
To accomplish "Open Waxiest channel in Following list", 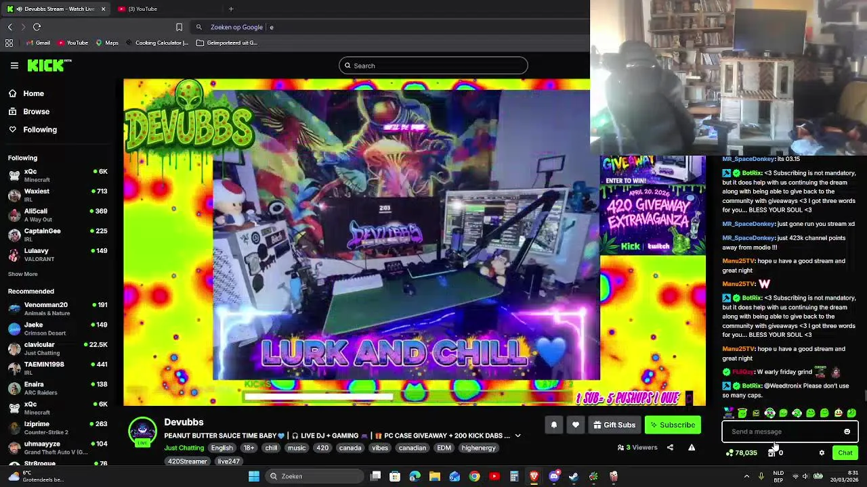I will [58, 195].
